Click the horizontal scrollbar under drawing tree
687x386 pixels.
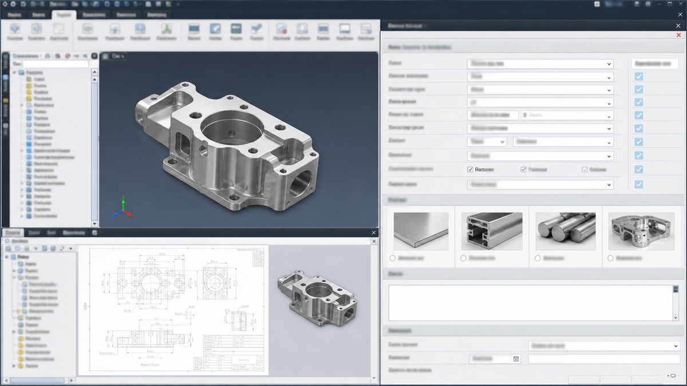coord(38,380)
